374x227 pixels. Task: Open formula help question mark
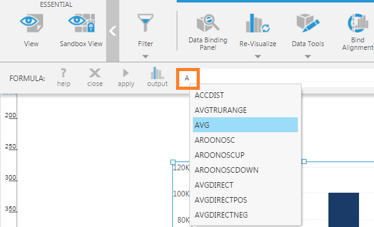[64, 78]
